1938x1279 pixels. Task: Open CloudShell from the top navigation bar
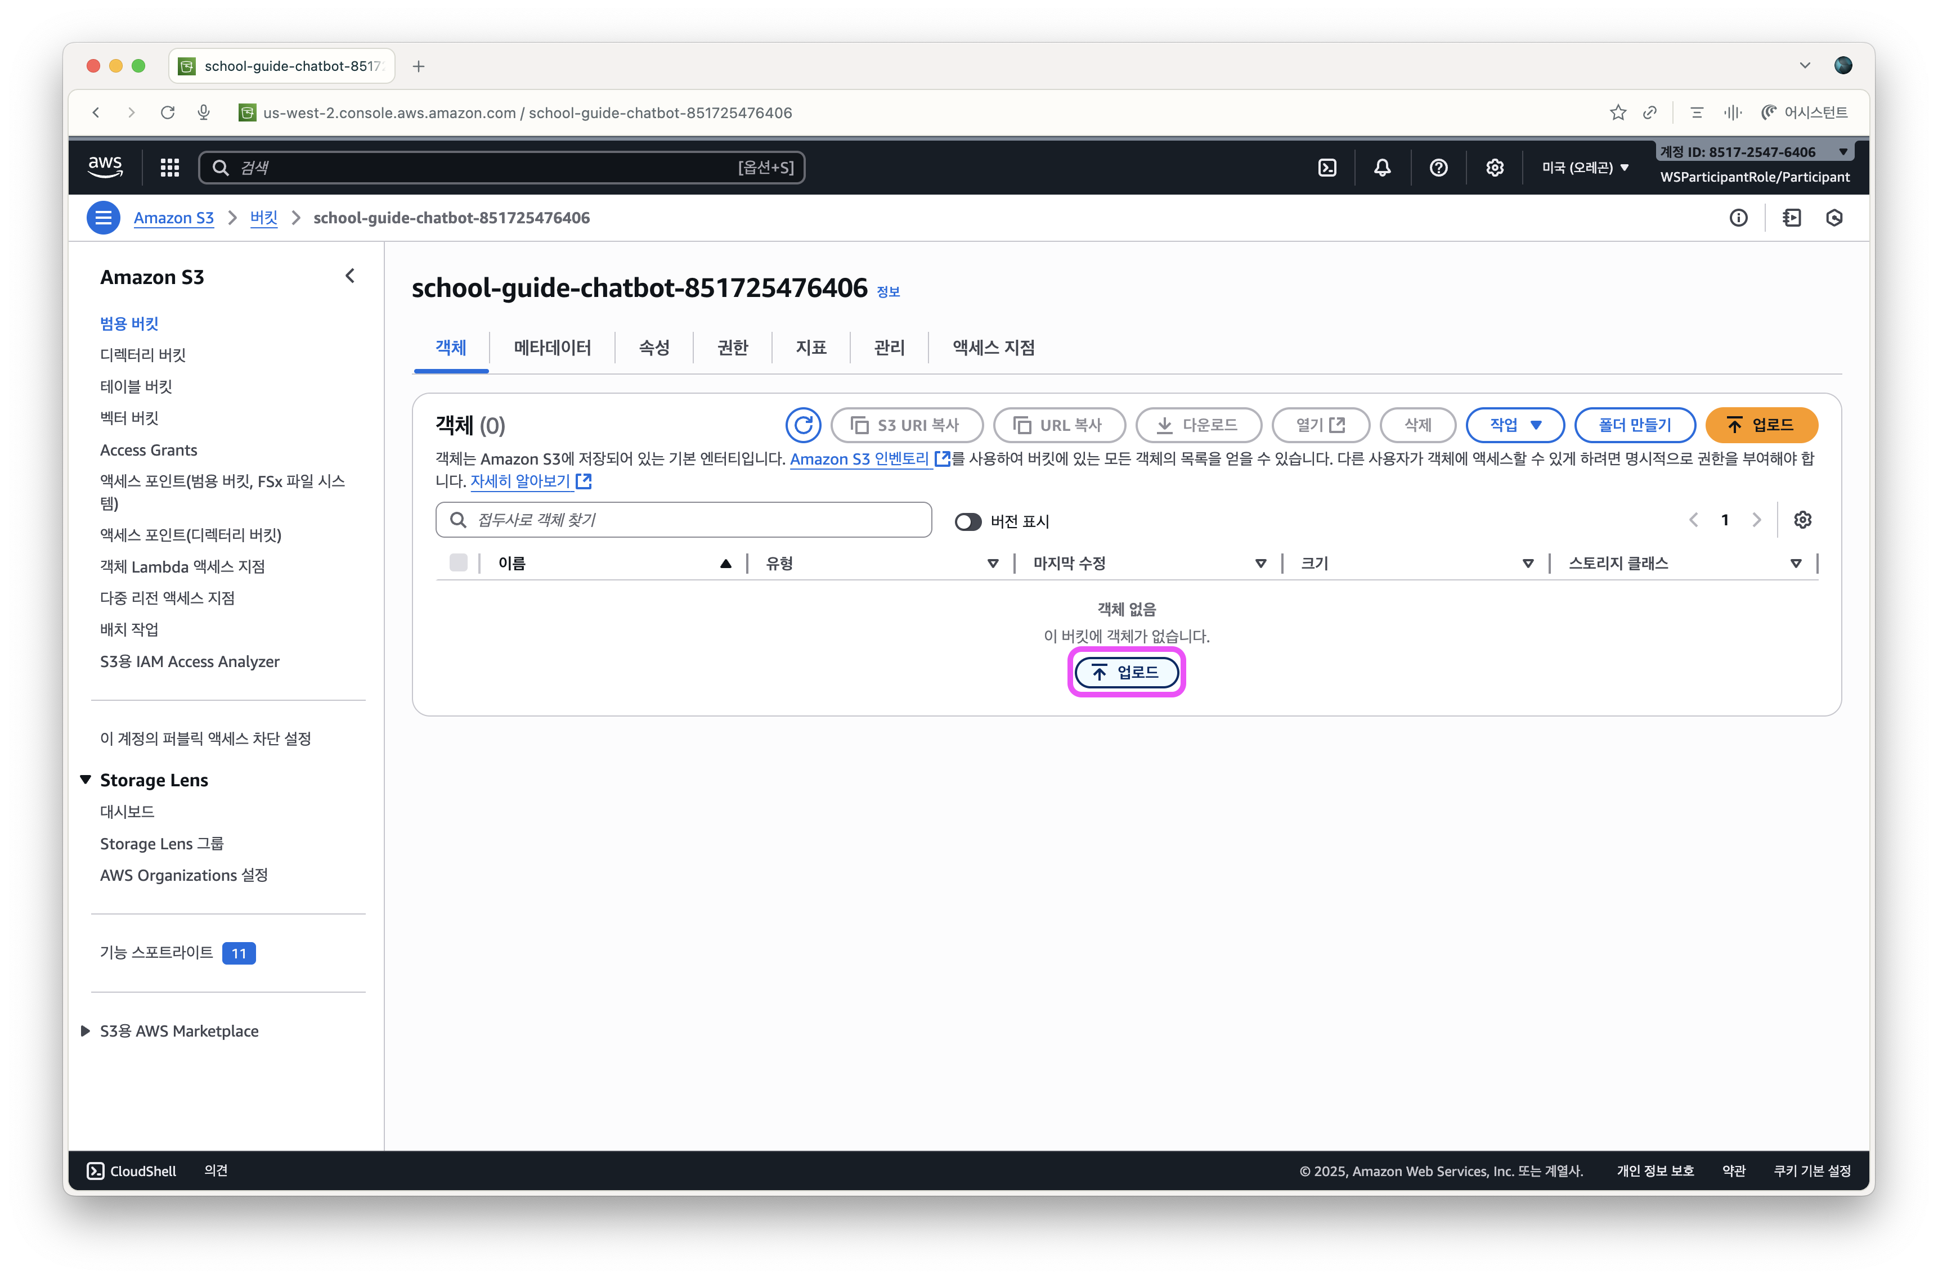(1327, 167)
